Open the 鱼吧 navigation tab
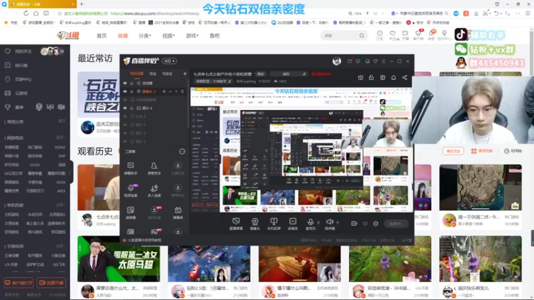This screenshot has height=300, width=534. (x=214, y=35)
